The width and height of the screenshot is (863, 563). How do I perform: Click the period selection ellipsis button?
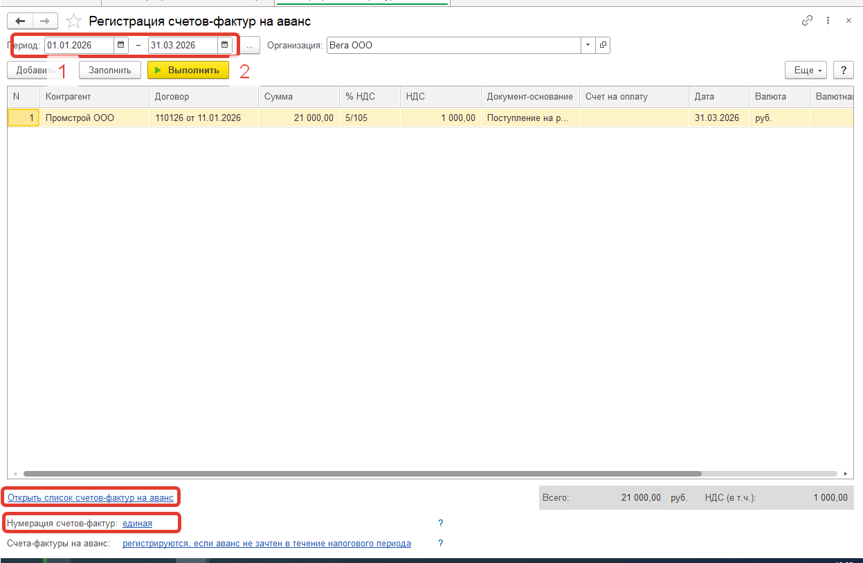pos(250,45)
